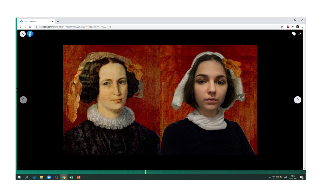The width and height of the screenshot is (332, 186).
Task: Open the Chrome profile avatar
Action: 298,27
